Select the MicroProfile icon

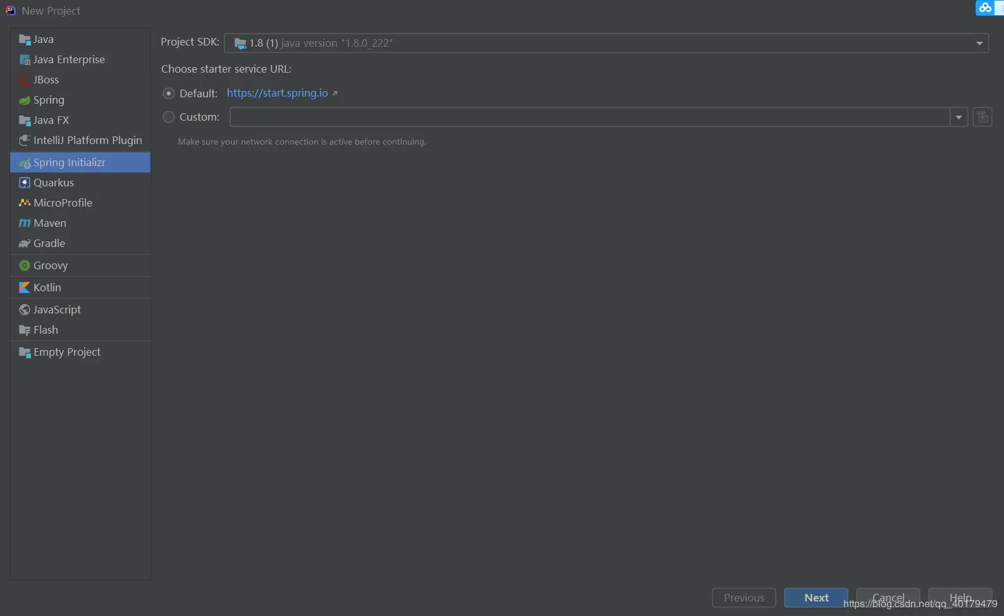(x=25, y=203)
